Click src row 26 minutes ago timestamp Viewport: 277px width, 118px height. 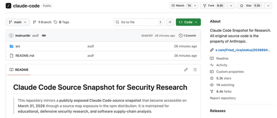(185, 46)
